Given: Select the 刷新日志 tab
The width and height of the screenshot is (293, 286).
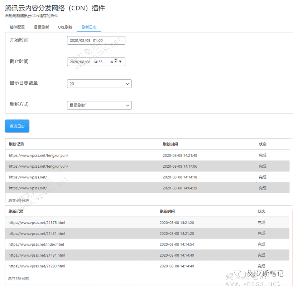Looking at the screenshot, I should [x=89, y=27].
